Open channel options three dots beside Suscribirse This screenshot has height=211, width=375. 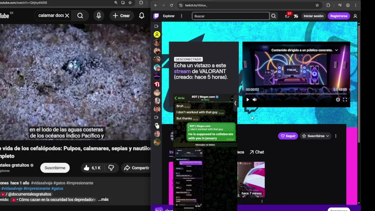pyautogui.click(x=336, y=136)
